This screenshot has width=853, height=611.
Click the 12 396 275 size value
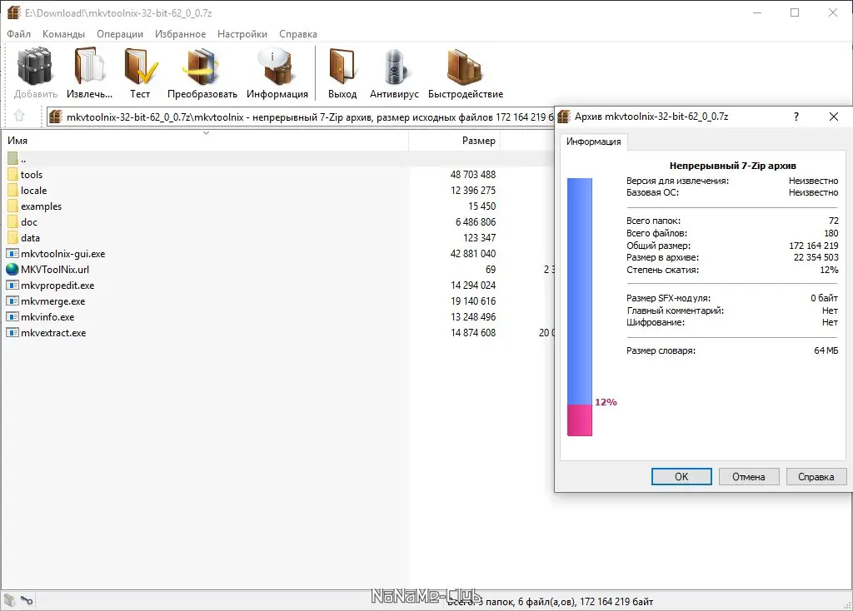pos(473,191)
